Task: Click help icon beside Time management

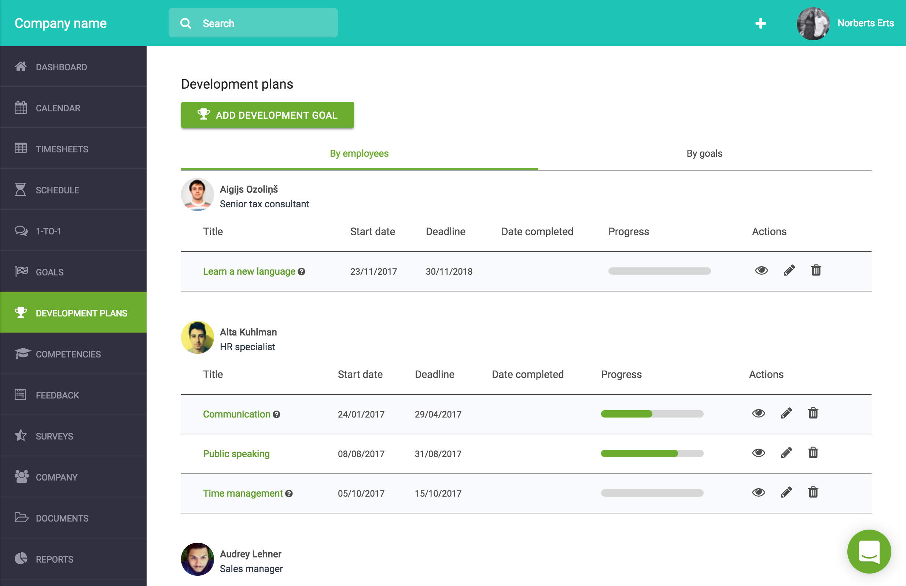Action: point(289,494)
